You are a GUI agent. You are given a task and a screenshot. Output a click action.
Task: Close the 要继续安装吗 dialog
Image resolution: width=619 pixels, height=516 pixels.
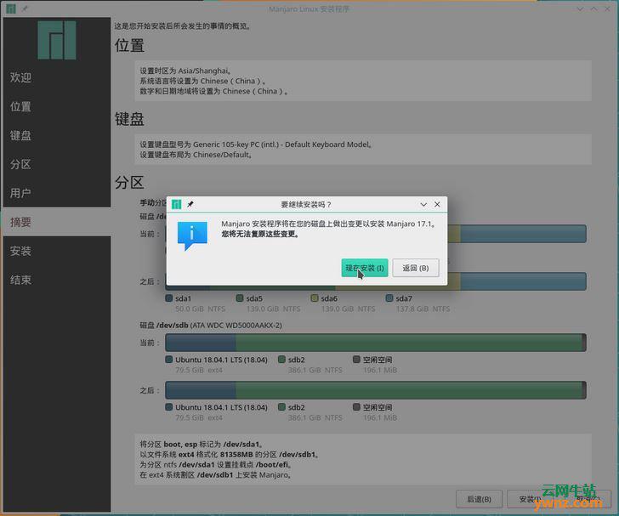coord(437,205)
